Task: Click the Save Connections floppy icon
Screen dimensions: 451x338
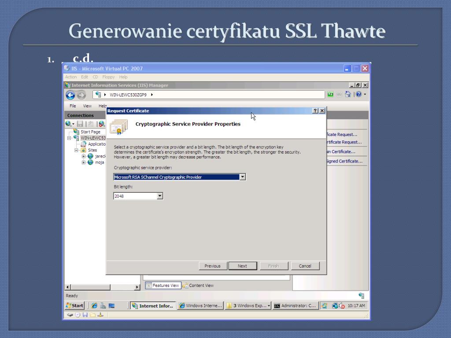Action: [80, 124]
